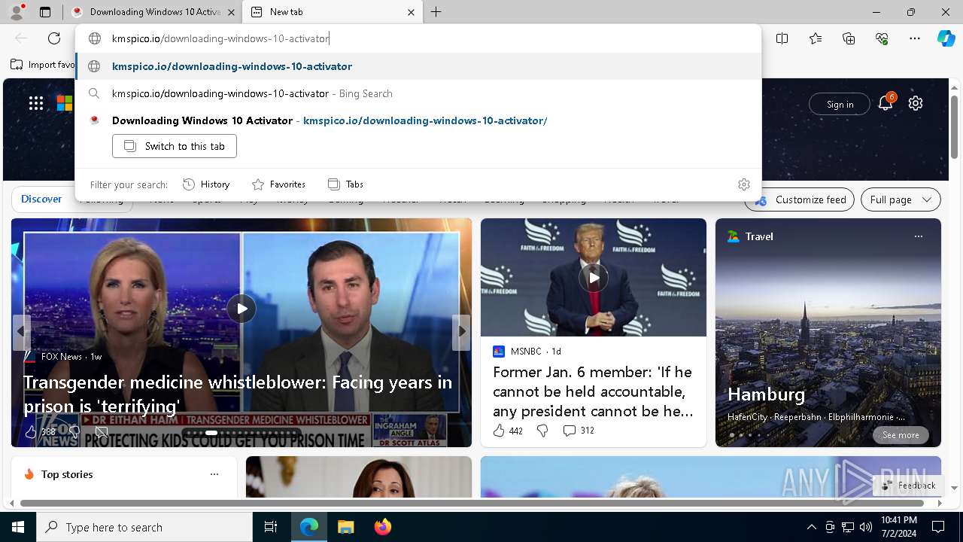Screen dimensions: 963x542
Task: Open Customize feed
Action: pos(799,199)
